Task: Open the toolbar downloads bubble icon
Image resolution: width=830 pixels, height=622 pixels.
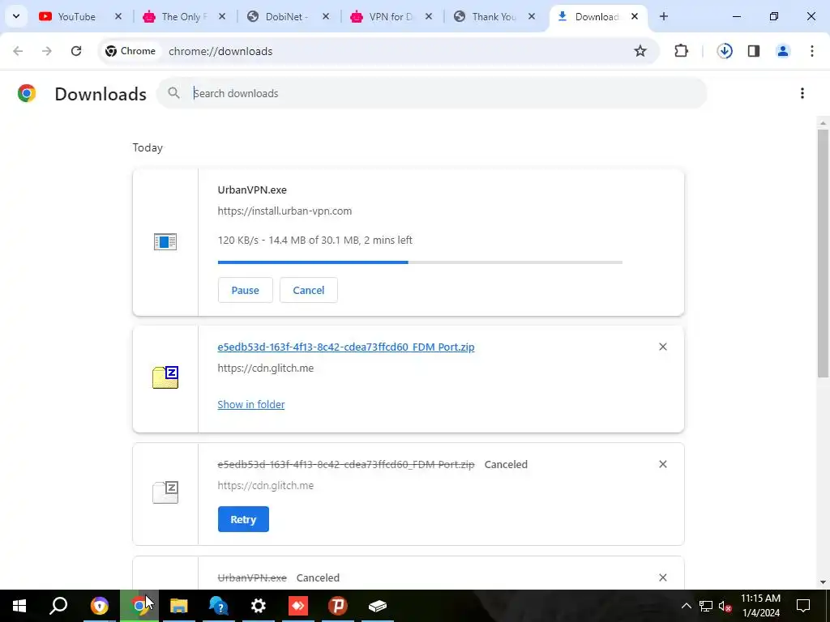Action: 725,51
